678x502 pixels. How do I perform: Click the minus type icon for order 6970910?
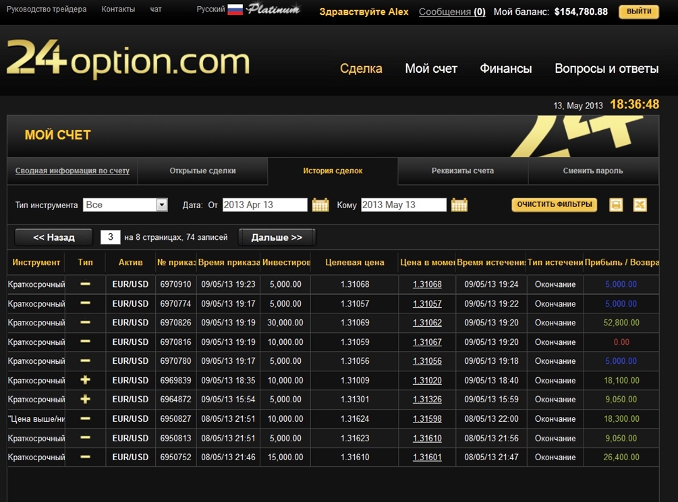coord(85,284)
